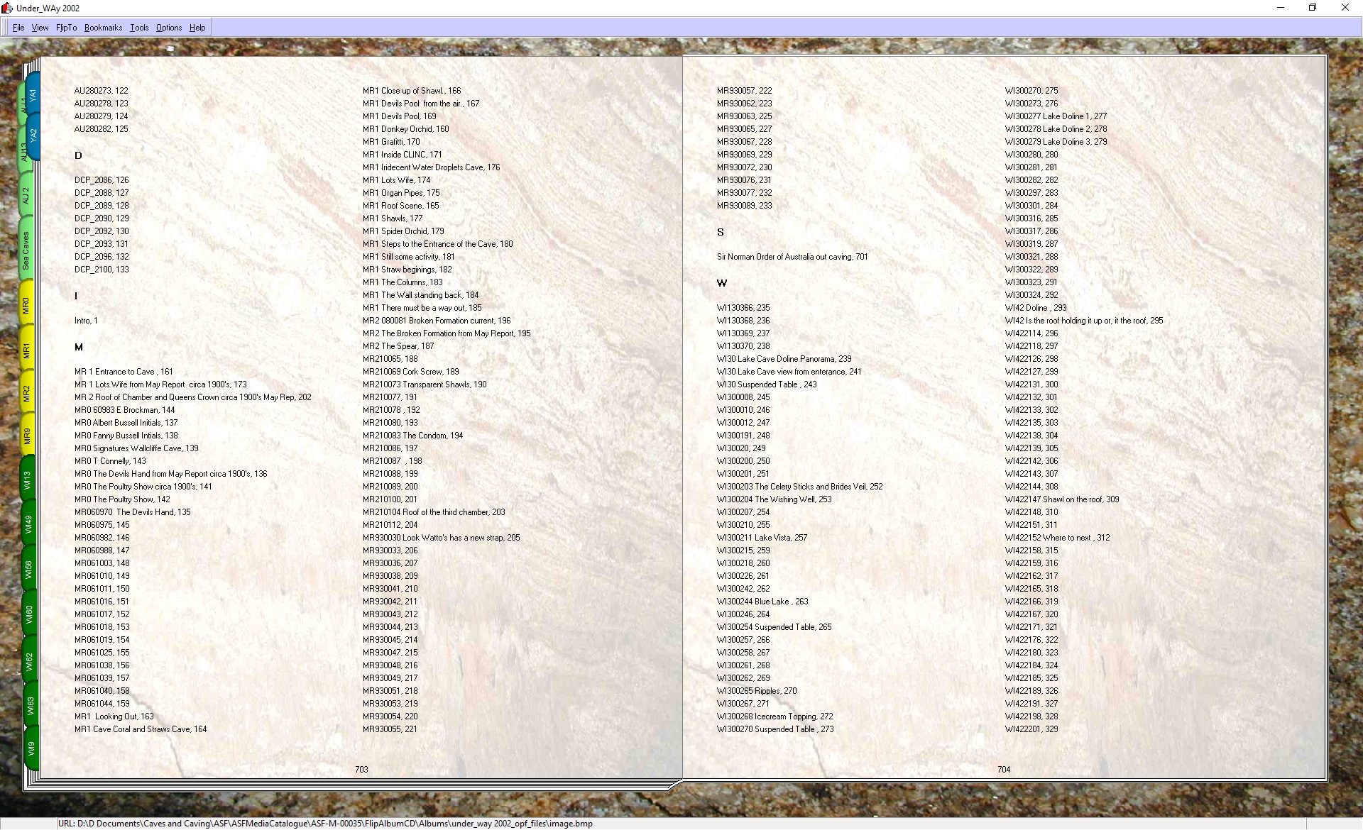This screenshot has height=830, width=1363.
Task: Open 'MR1 Close up of Shawl., 166'
Action: point(412,91)
